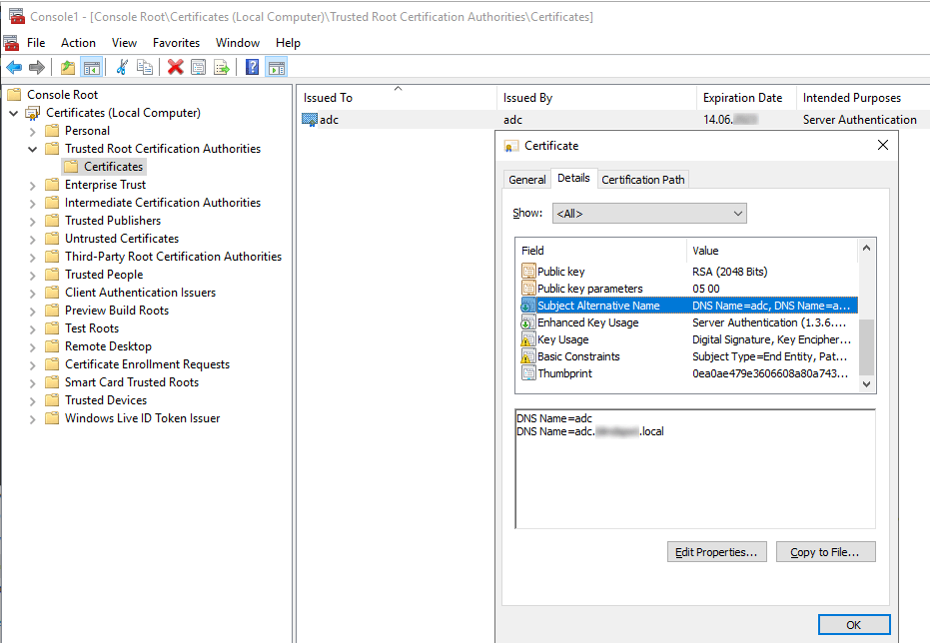The width and height of the screenshot is (930, 643).
Task: Click the Copy to File button
Action: tap(825, 552)
